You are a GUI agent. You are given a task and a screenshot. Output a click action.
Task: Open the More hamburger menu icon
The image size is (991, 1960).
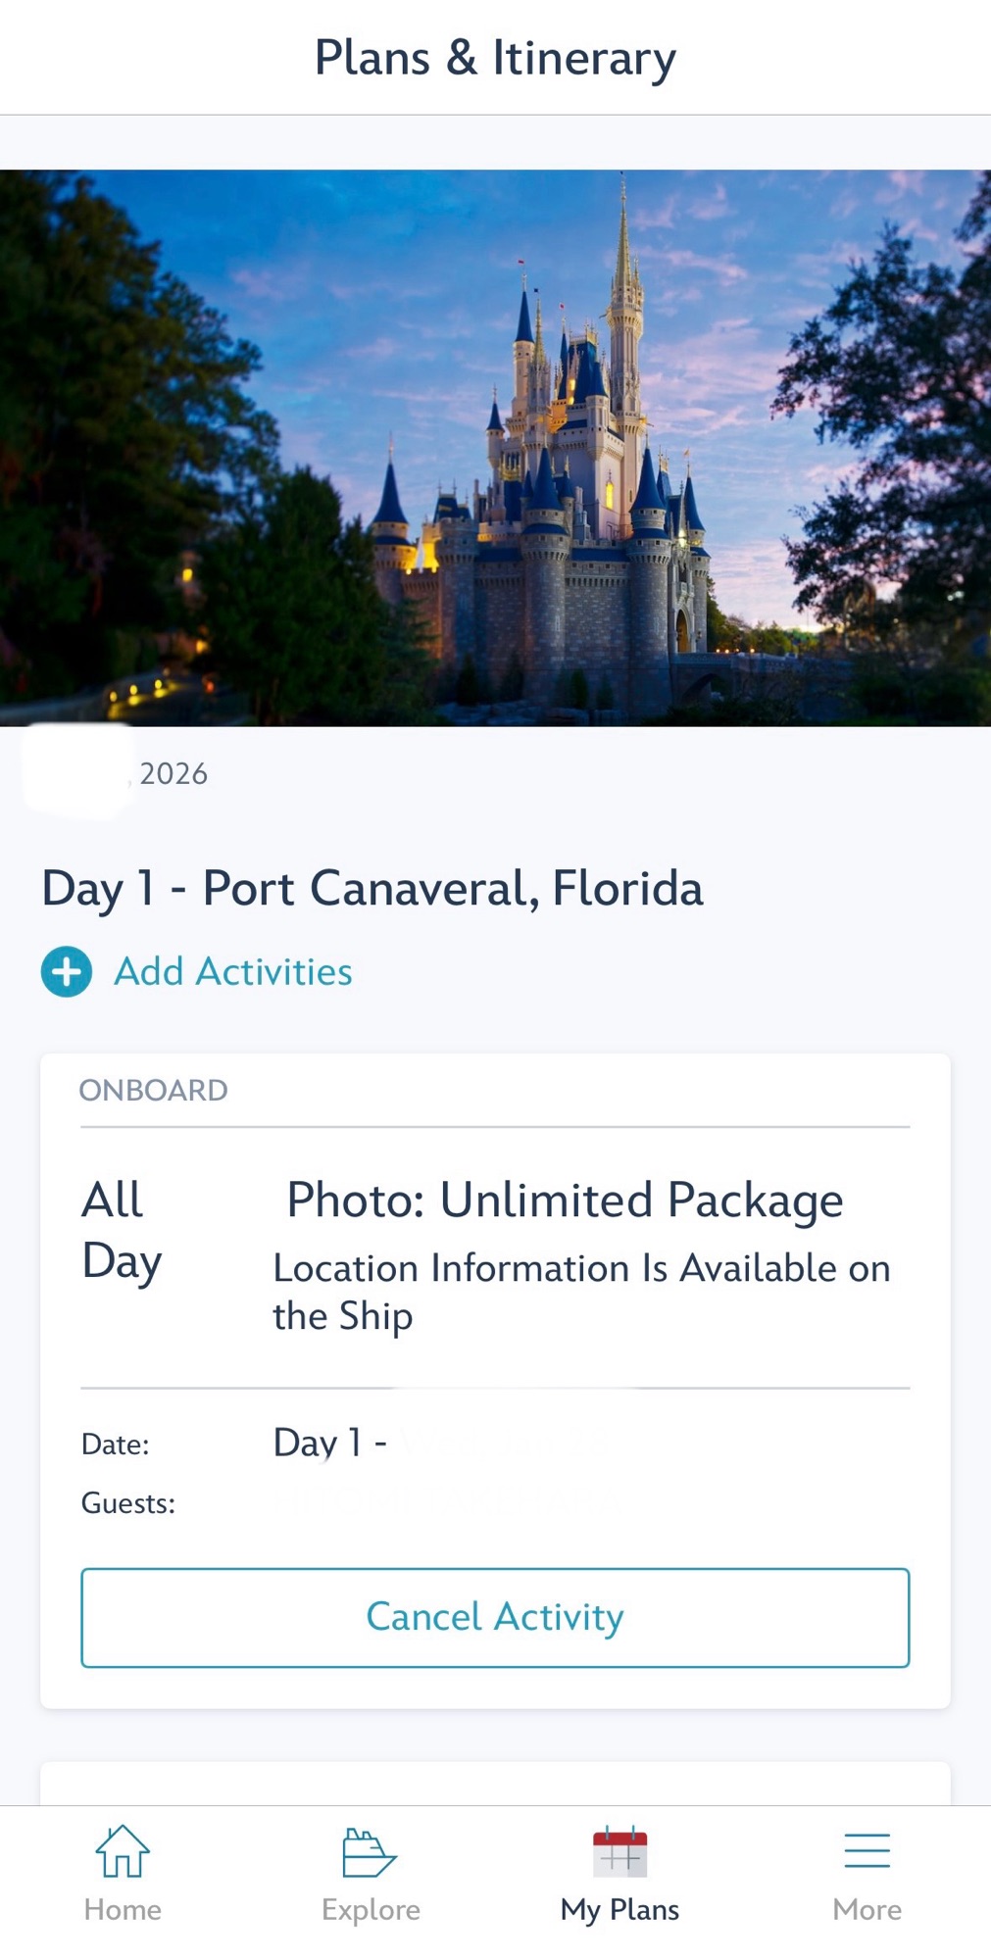[x=867, y=1851]
